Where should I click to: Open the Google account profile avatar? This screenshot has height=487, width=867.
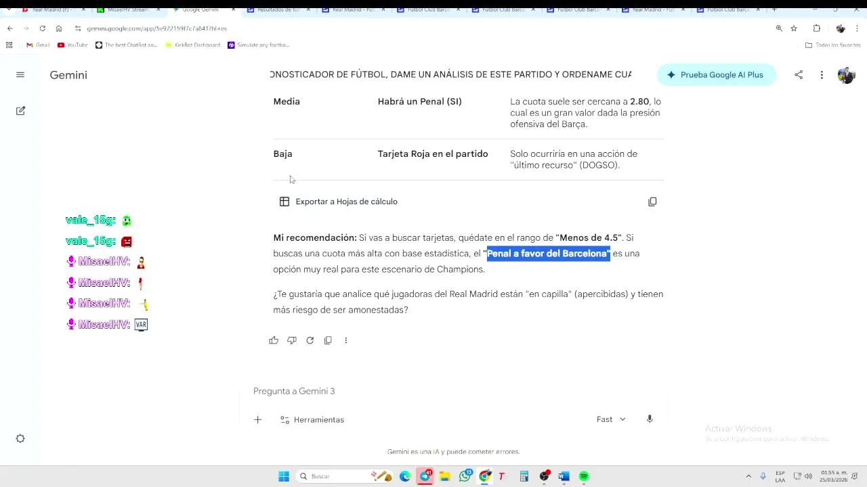pyautogui.click(x=846, y=75)
